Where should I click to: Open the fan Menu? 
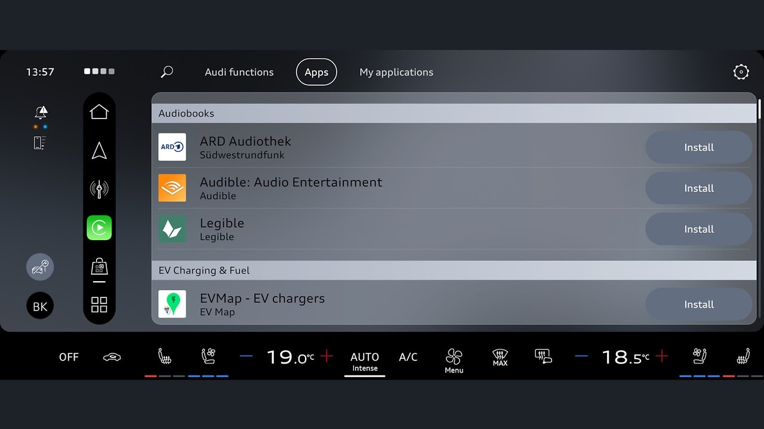point(454,360)
